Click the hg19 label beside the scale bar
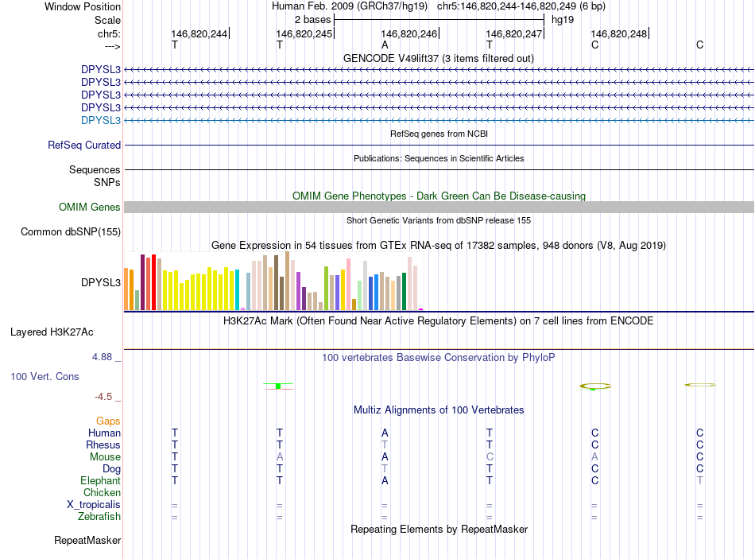Viewport: 755px width, 559px height. click(563, 20)
